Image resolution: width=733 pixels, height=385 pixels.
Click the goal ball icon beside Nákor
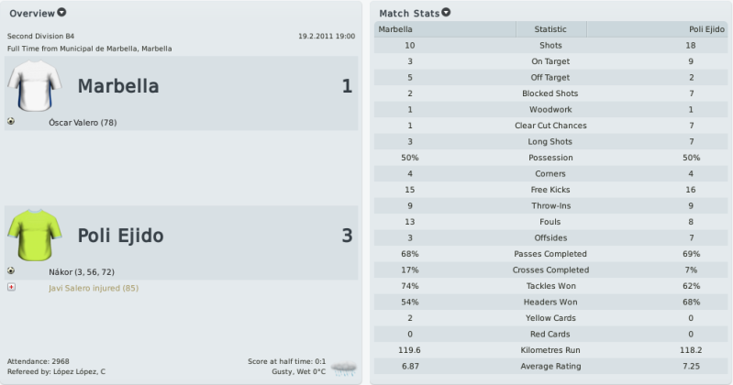tap(11, 271)
